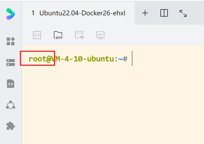Open the apps grid sidebar icon
The image size is (204, 144).
11,41
